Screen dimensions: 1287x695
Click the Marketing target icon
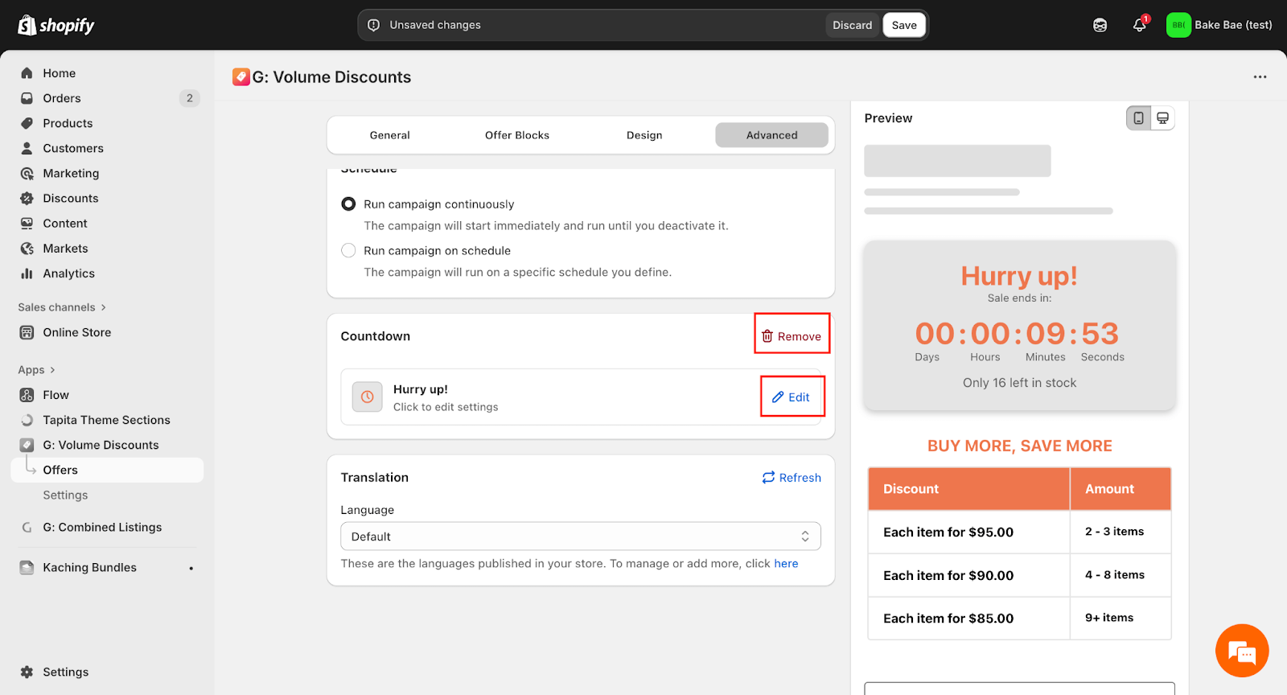tap(27, 173)
